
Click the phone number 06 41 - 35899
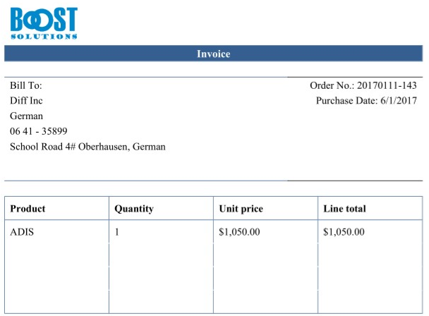coord(39,131)
